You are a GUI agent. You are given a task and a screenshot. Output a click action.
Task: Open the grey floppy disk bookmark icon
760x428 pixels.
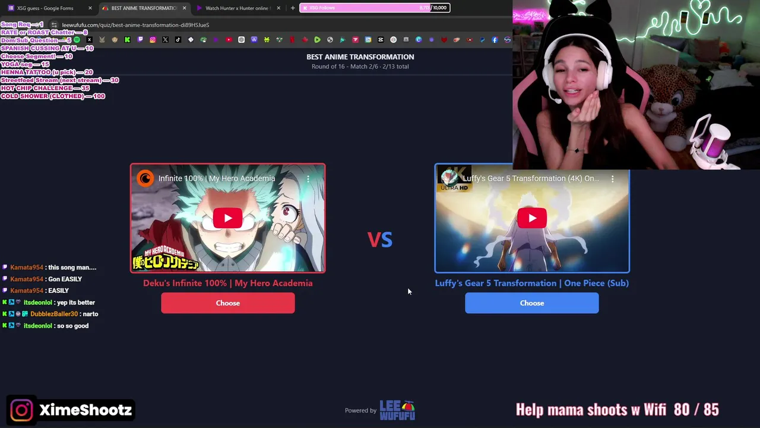tap(406, 40)
